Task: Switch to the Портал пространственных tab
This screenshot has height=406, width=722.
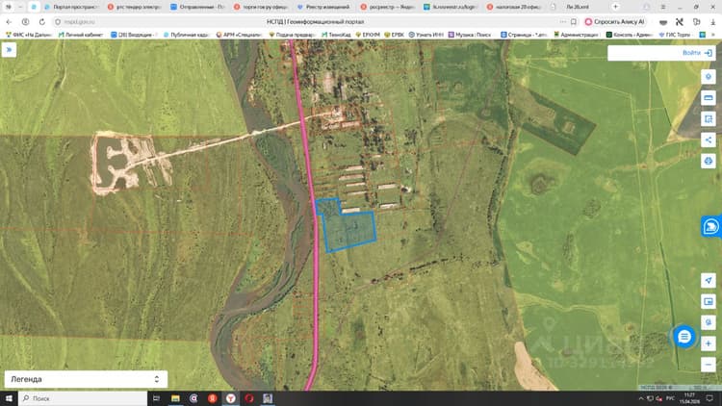Action: tap(71, 7)
